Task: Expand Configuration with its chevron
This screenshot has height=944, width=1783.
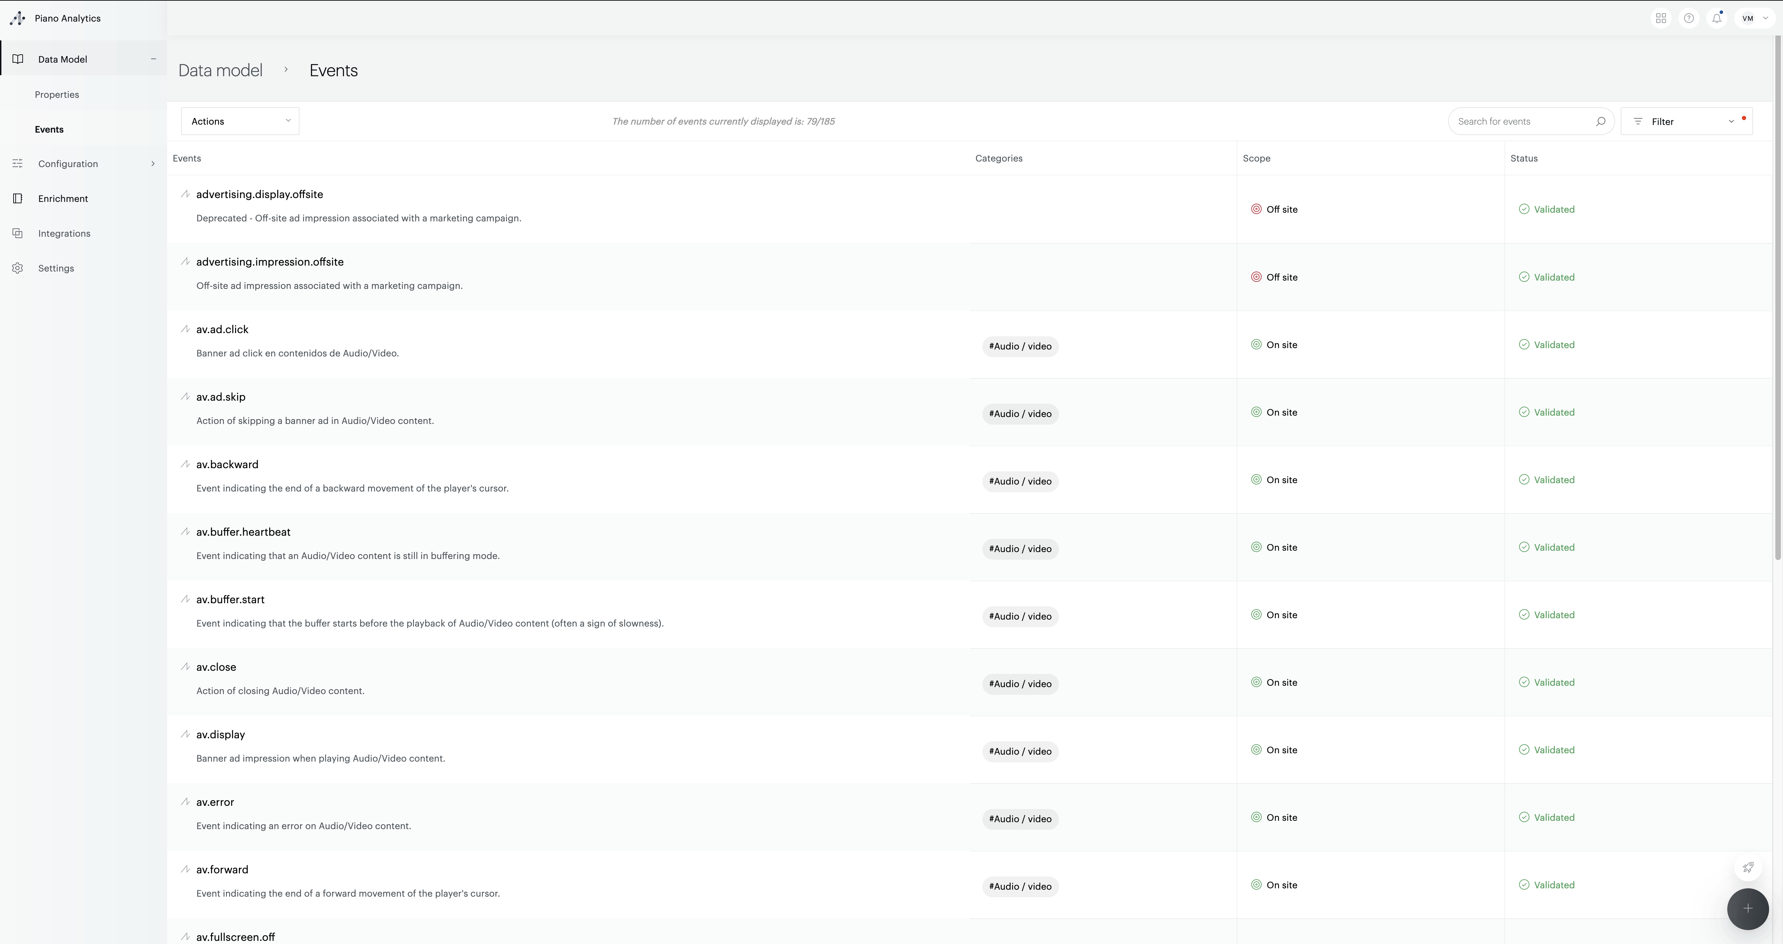Action: click(x=152, y=163)
